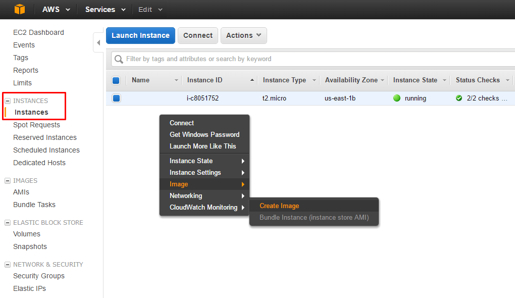The image size is (515, 298).
Task: Collapse the navigation sidebar using the arrow
Action: (x=98, y=42)
